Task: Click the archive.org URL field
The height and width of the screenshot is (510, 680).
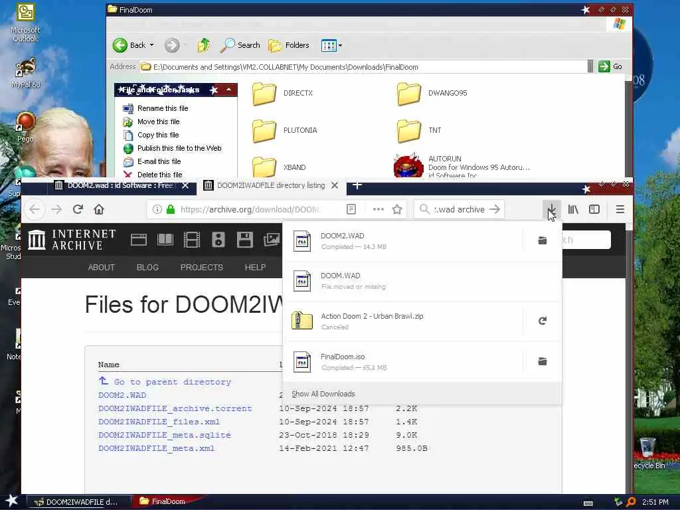Action: tap(250, 209)
